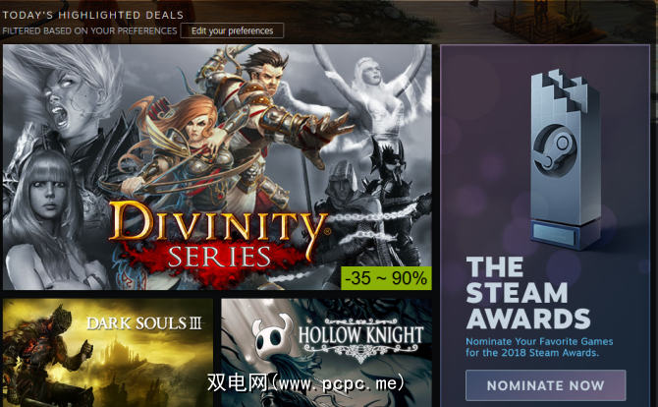Open the Divinity Series deal banner
658x407 pixels.
point(217,167)
